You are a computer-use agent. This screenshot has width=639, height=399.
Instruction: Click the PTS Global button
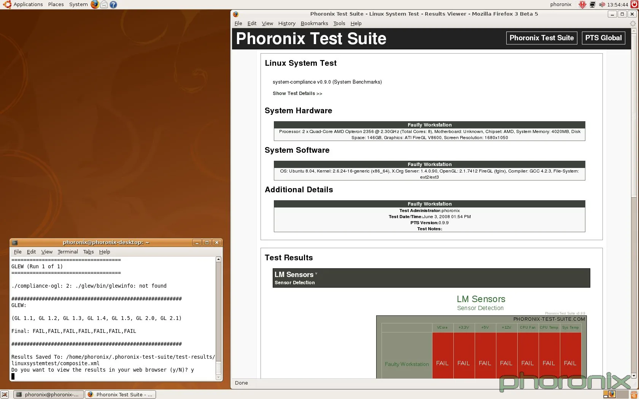coord(603,38)
